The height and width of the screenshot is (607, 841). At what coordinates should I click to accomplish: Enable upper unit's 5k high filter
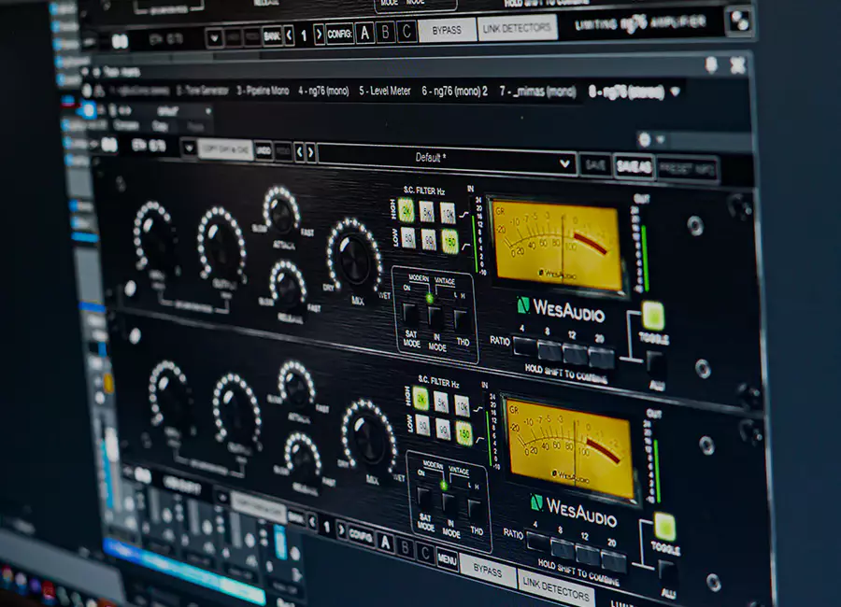(x=427, y=212)
